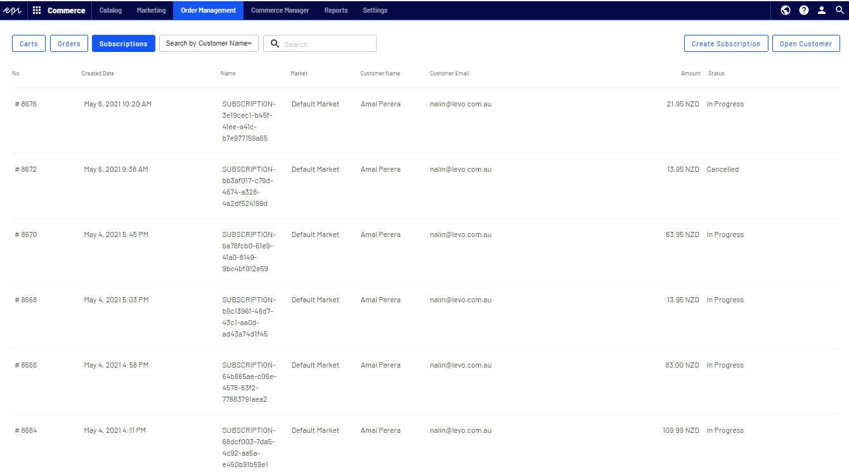Open the Catalog menu
Image resolution: width=849 pixels, height=474 pixels.
[x=110, y=10]
